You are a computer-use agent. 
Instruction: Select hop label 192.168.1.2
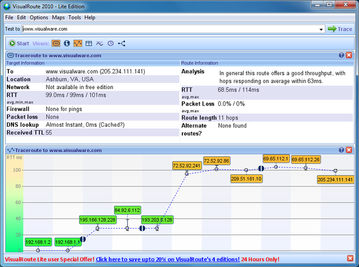tap(38, 242)
